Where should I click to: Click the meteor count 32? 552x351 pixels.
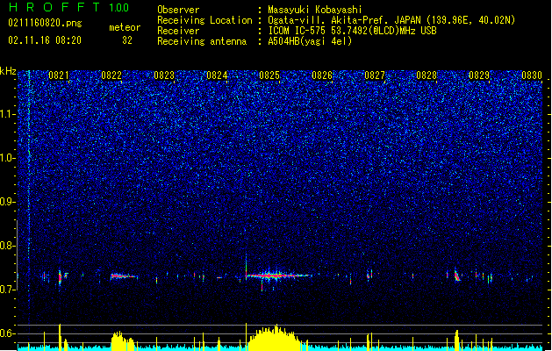[127, 40]
